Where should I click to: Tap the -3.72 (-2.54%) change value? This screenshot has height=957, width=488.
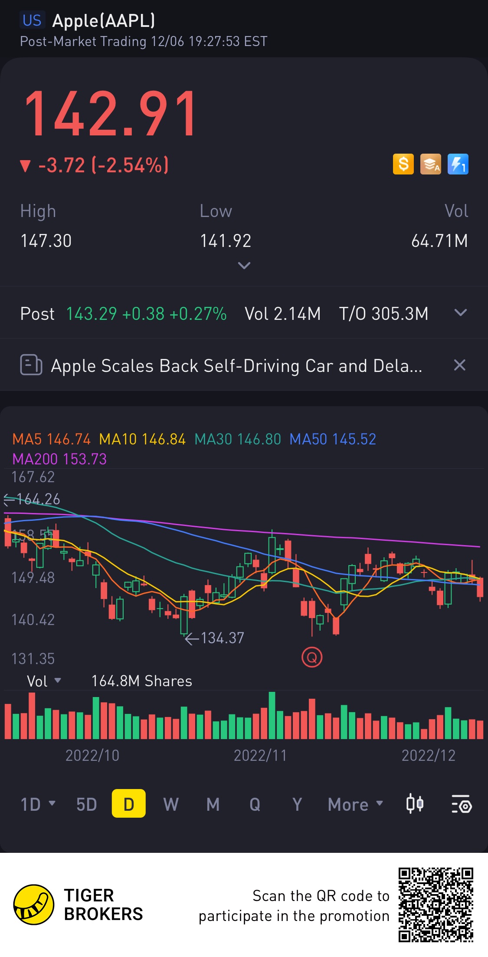coord(95,165)
